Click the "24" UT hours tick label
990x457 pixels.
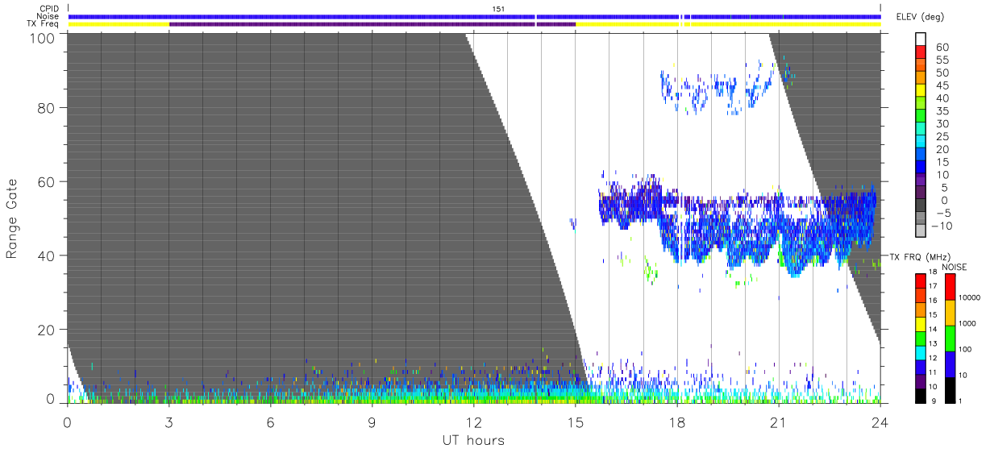880,422
